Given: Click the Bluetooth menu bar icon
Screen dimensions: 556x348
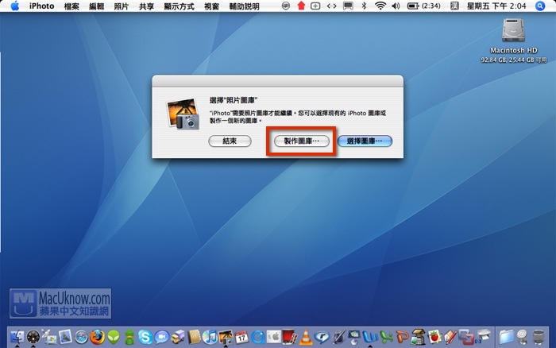Looking at the screenshot, I should coord(364,6).
